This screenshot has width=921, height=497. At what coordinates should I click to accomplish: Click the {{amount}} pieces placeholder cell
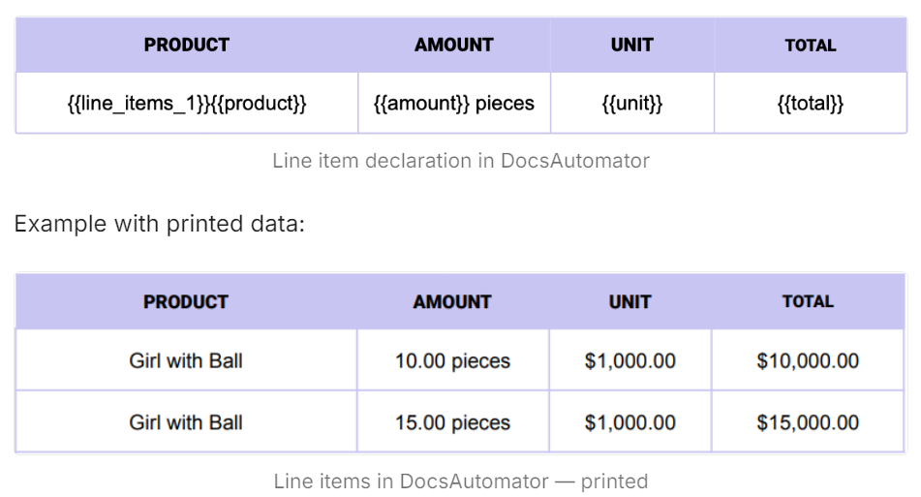point(454,104)
